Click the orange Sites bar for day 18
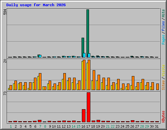This screenshot has width=167, height=130. pos(94,80)
